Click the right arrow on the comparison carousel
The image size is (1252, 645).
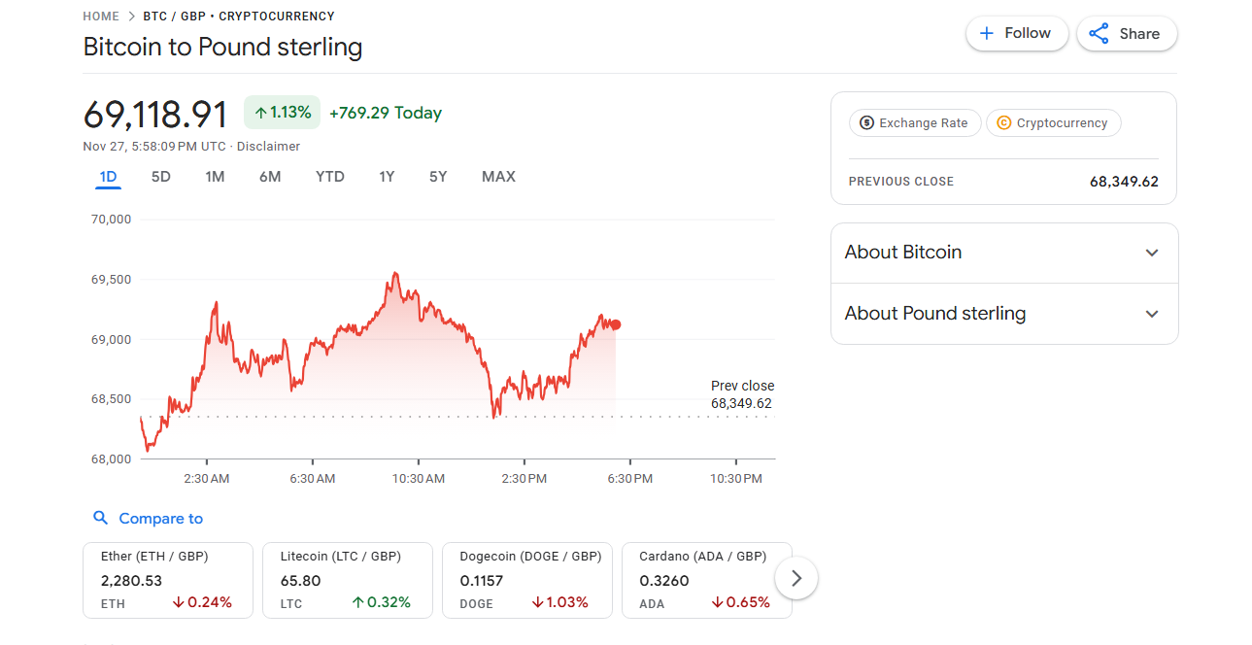(x=795, y=577)
